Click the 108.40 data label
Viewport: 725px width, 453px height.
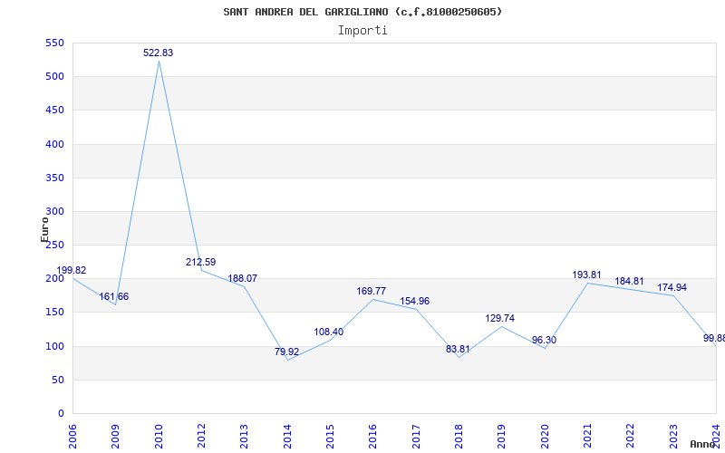329,332
